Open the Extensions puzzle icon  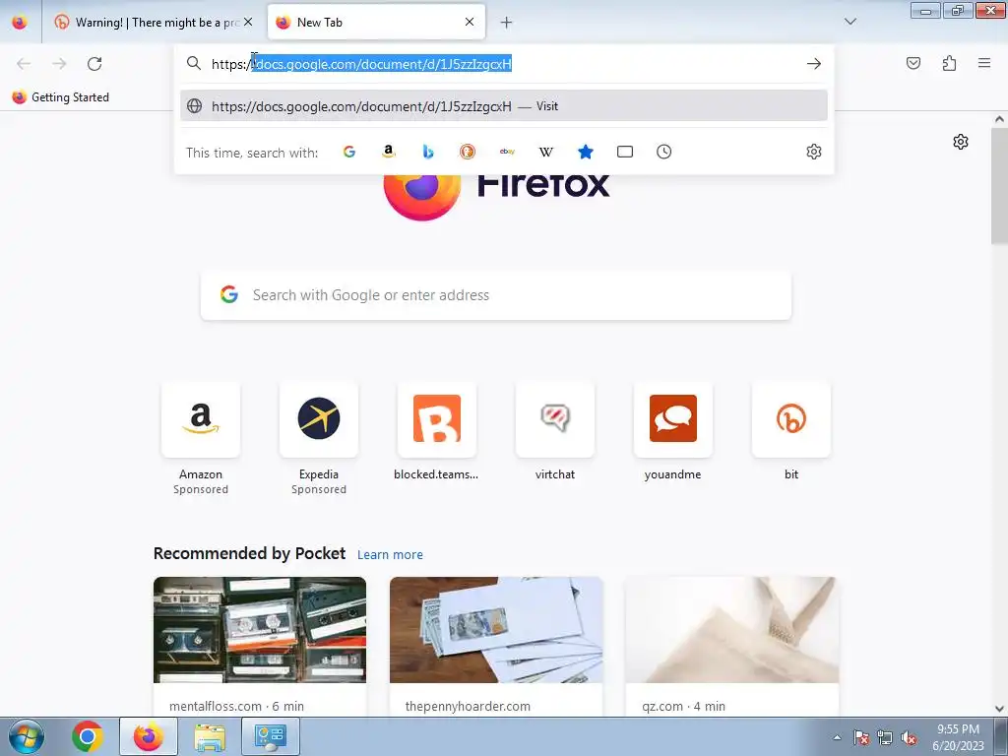(x=949, y=63)
